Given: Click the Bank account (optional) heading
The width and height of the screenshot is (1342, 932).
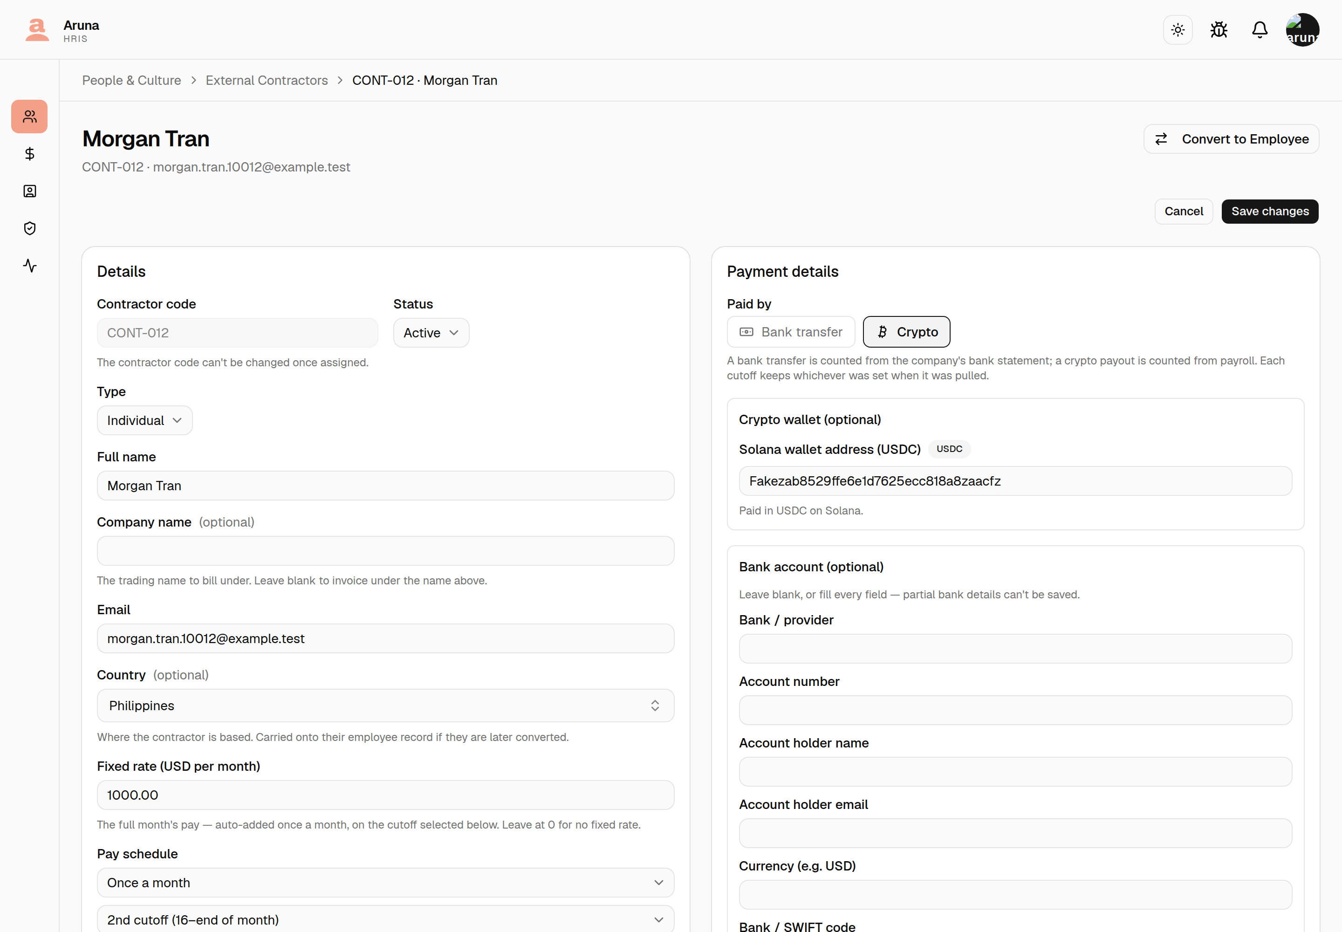Looking at the screenshot, I should pyautogui.click(x=811, y=567).
